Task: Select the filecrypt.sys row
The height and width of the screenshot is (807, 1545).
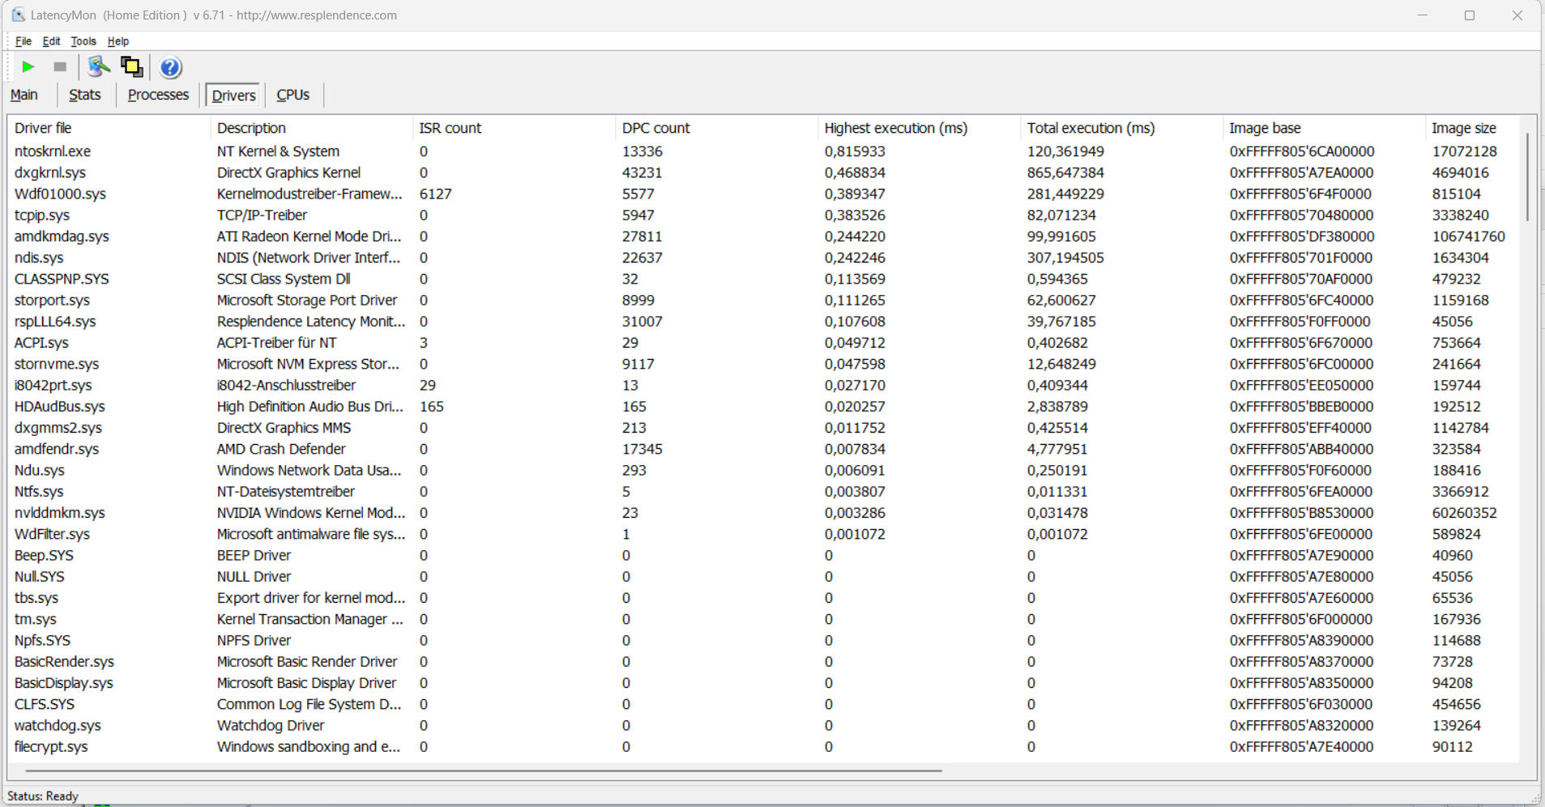Action: coord(763,747)
